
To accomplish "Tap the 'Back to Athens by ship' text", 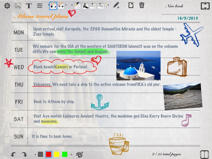I will click(x=54, y=102).
